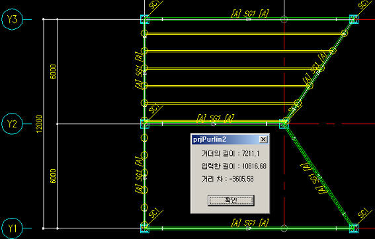Pick the [A] SG1 [A] label on the Y3 beam
Image resolution: width=375 pixels, height=239 pixels.
point(250,13)
